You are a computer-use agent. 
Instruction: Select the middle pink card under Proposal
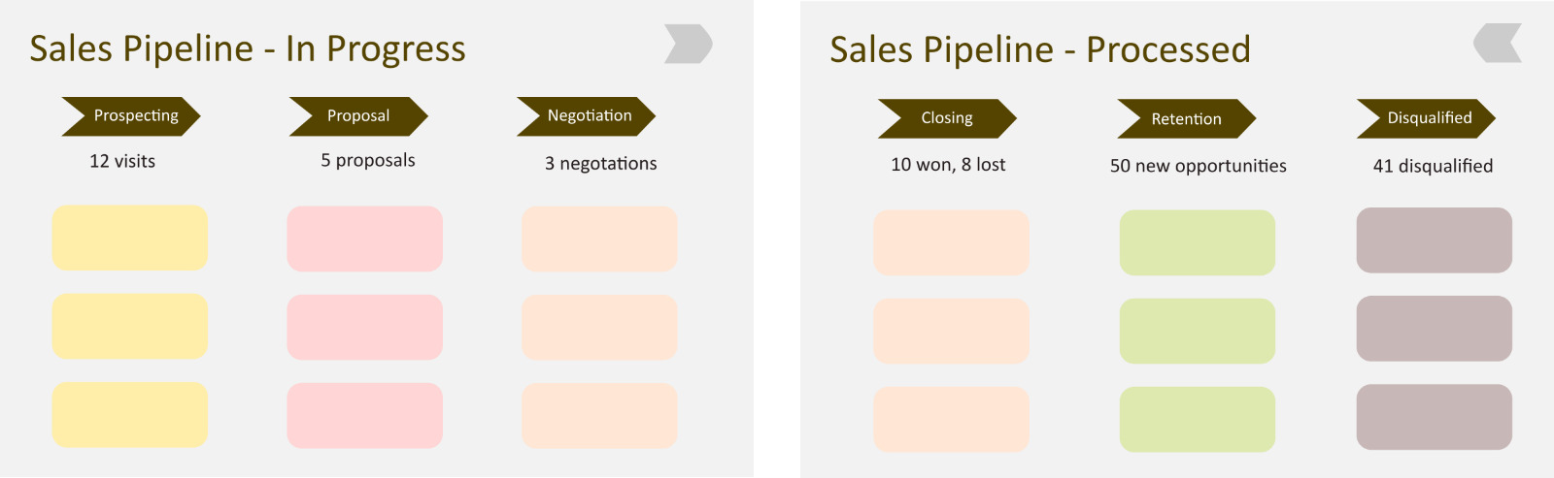click(364, 328)
